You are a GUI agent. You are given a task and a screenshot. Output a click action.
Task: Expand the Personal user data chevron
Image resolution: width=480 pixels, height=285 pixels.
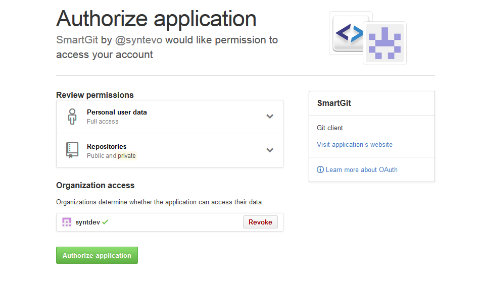[x=270, y=117]
